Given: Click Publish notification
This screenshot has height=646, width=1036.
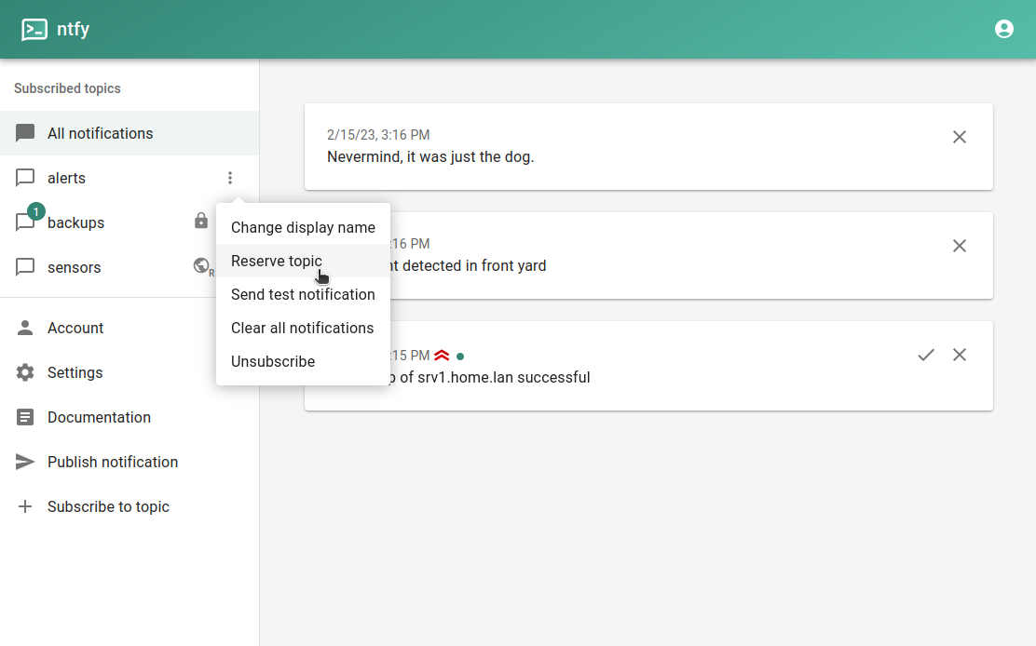Looking at the screenshot, I should 113,462.
